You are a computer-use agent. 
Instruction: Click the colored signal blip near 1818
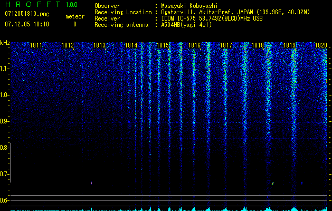[273, 183]
